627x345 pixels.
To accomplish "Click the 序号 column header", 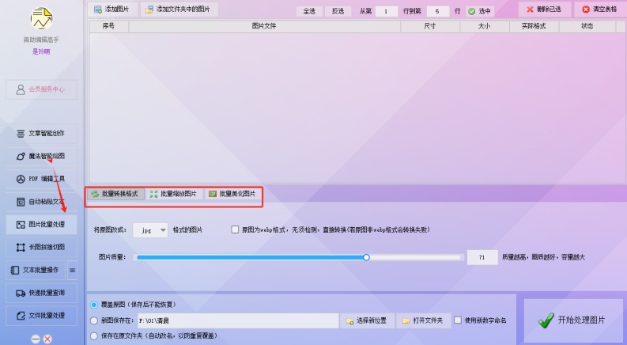I will tap(108, 26).
